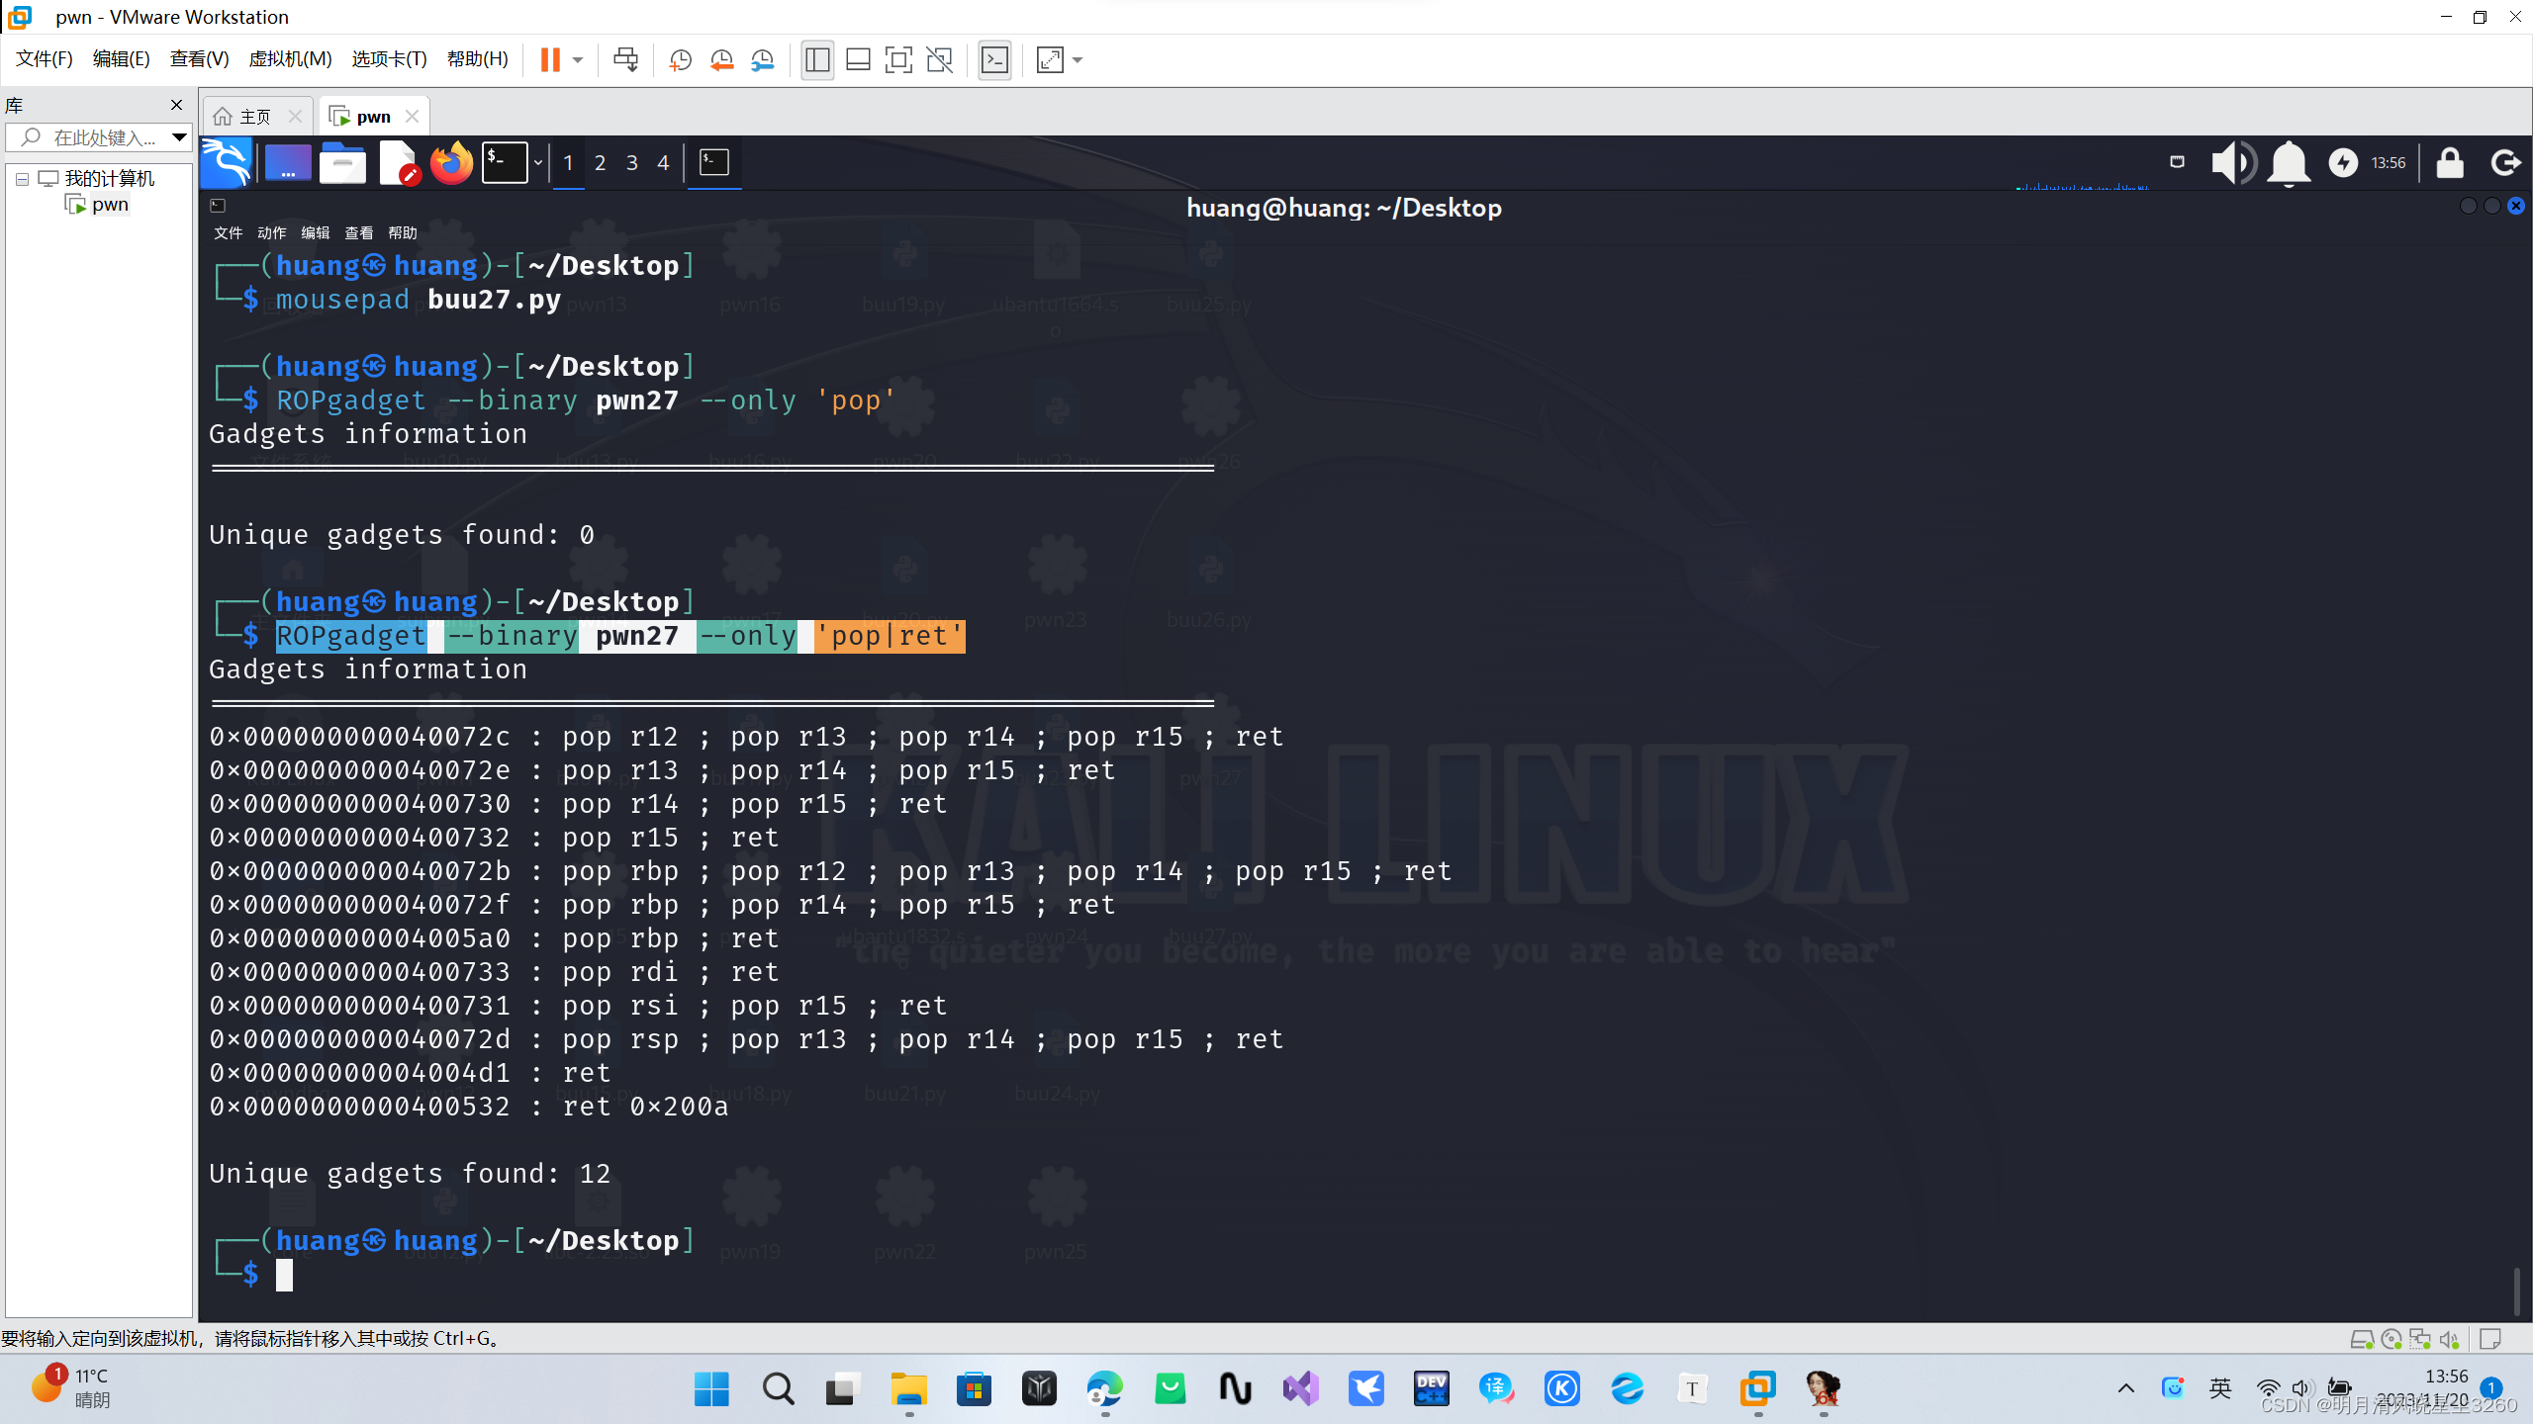2533x1424 pixels.
Task: Open the snapshot manager
Action: point(762,60)
